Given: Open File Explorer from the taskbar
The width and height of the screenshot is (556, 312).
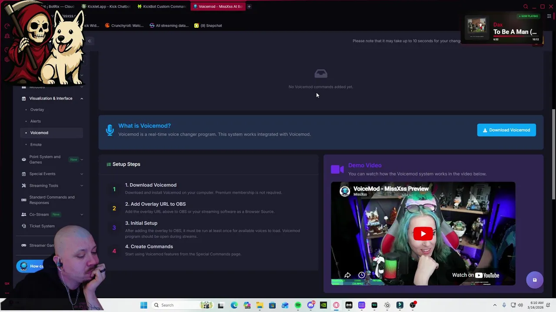Looking at the screenshot, I should (x=260, y=305).
